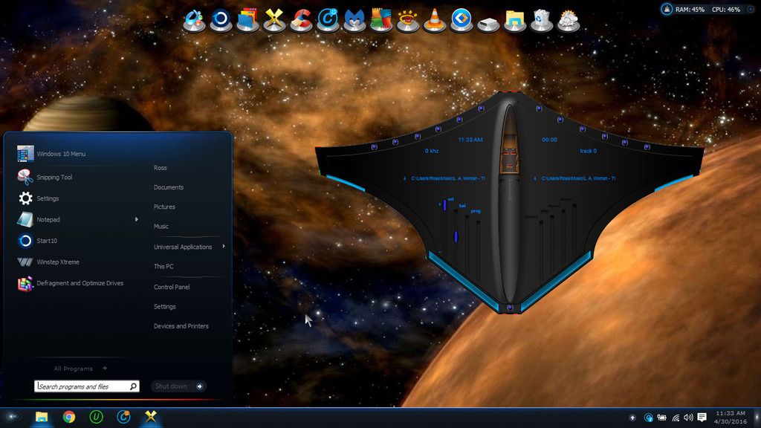Image resolution: width=761 pixels, height=428 pixels.
Task: Open File Explorer on the taskbar
Action: [42, 417]
